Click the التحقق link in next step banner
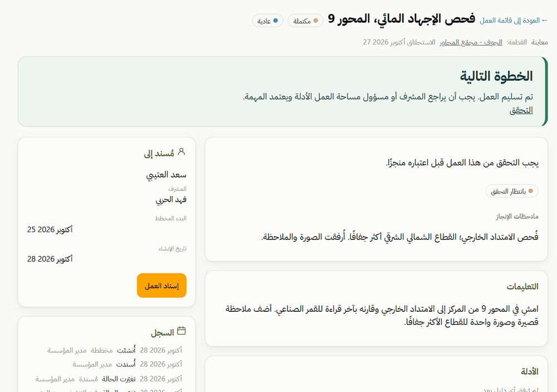The image size is (557, 392). (x=521, y=110)
